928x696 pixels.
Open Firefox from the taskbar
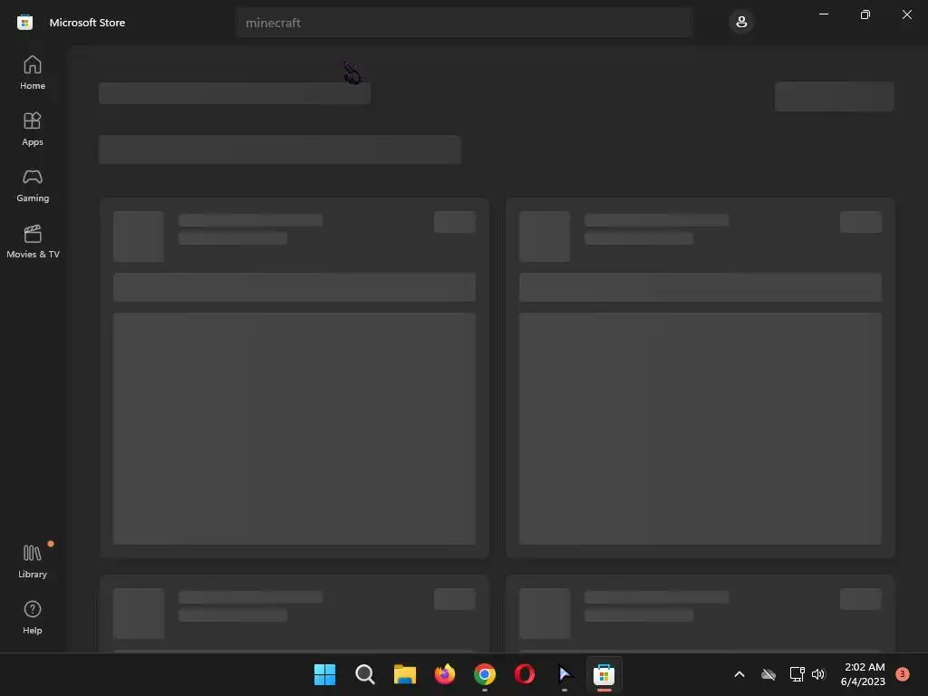pos(445,674)
